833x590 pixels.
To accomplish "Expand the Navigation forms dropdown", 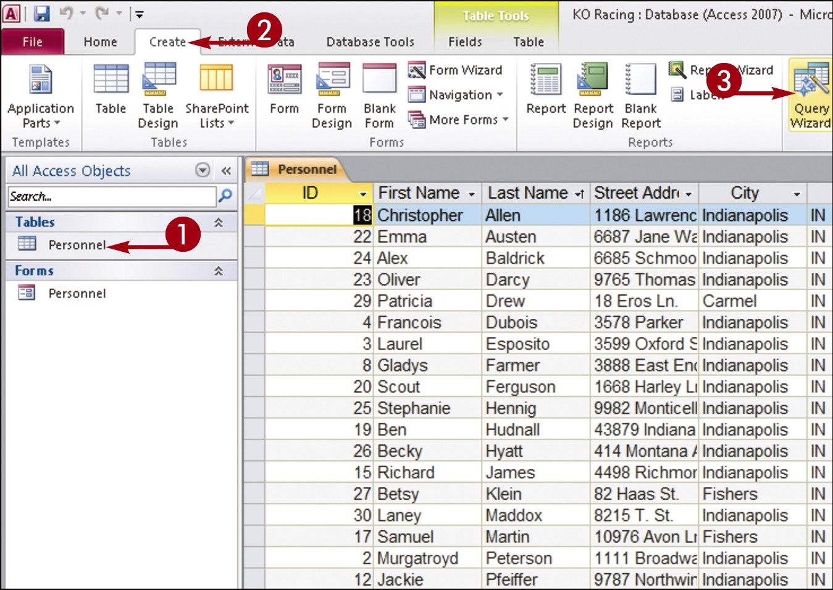I will tap(455, 94).
